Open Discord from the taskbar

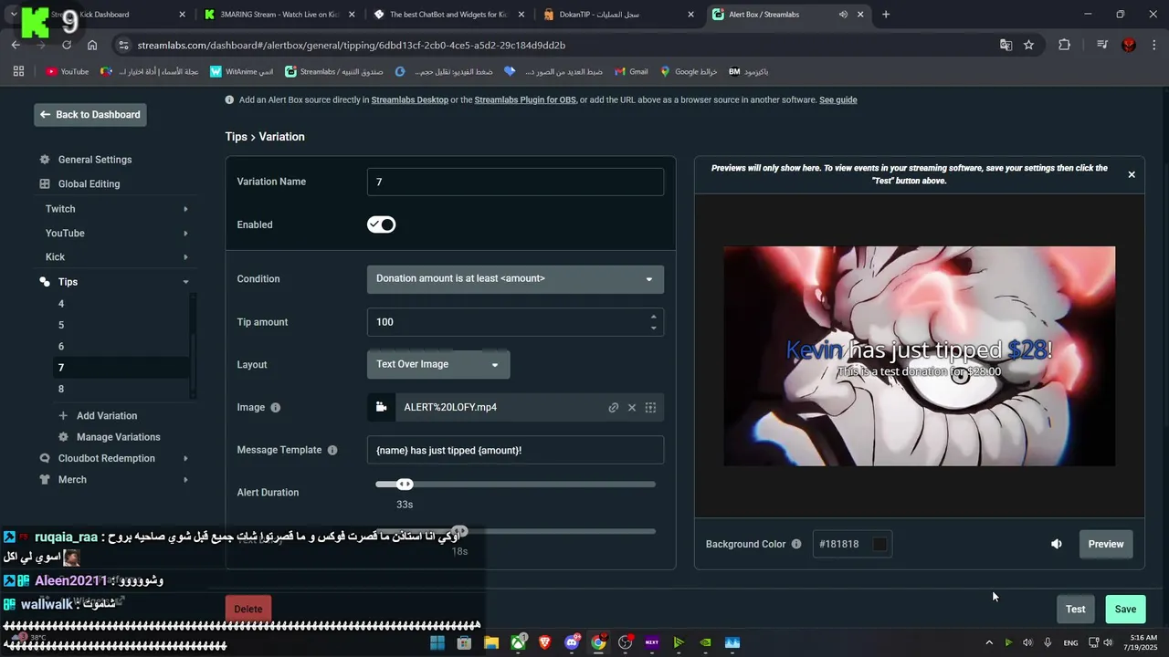(x=572, y=642)
